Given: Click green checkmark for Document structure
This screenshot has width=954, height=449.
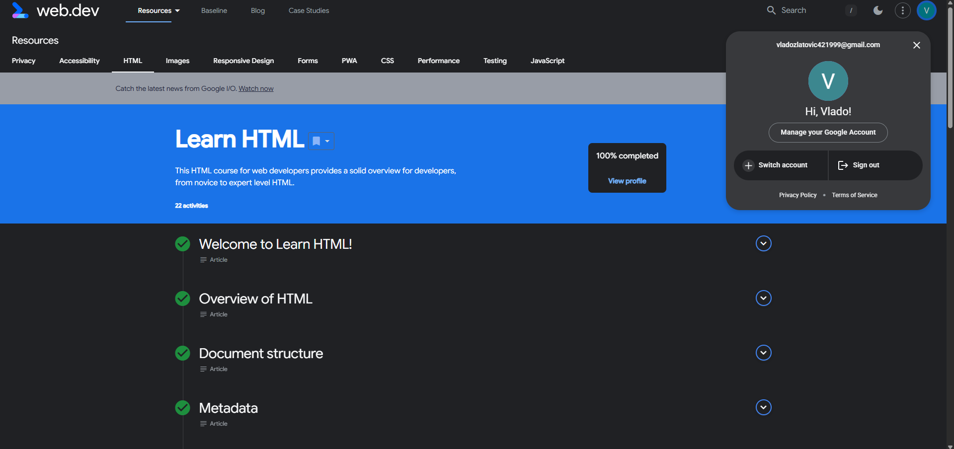Looking at the screenshot, I should (x=183, y=353).
